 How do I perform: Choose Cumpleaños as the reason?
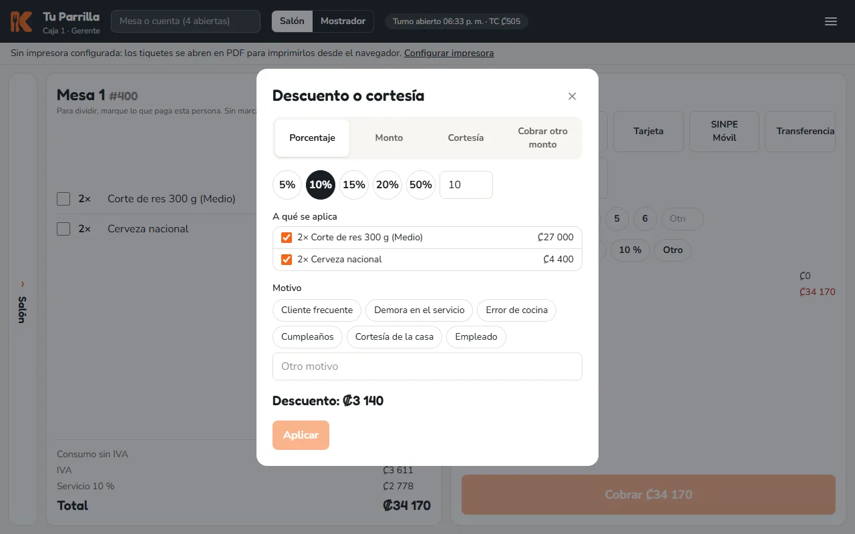pos(307,337)
